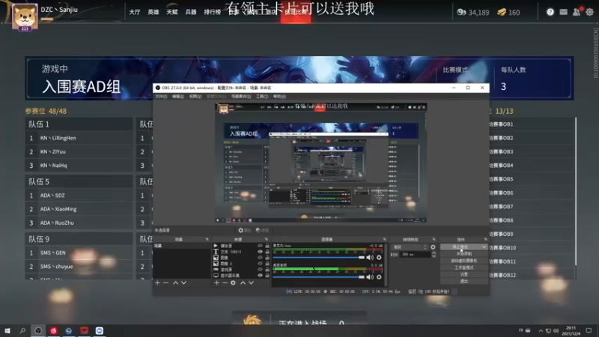Screen dimensions: 599x337
Task: Open desktop audio channel settings gear
Action: coord(379,277)
